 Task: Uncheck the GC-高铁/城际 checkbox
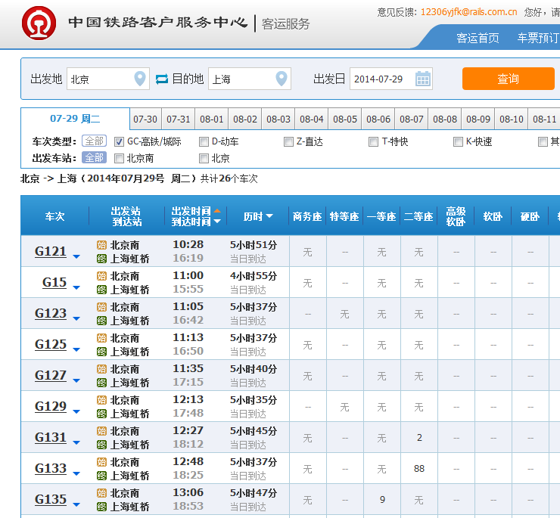[119, 141]
